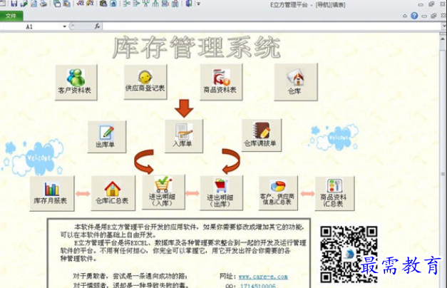Open 进出明细（入库） inbound details
Screen dimensions: 447x288
[163, 192]
